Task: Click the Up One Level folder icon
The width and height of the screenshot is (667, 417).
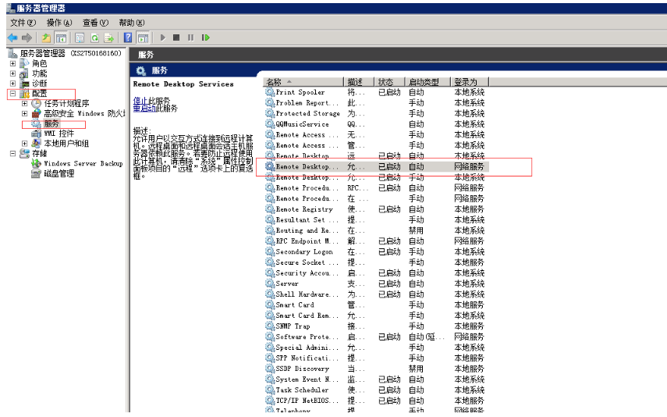Action: [x=47, y=37]
